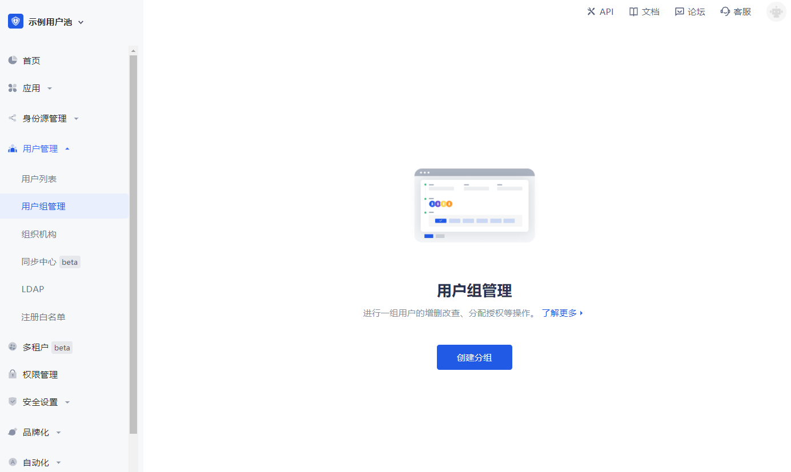The width and height of the screenshot is (791, 472).
Task: Click the 首页 pie chart icon
Action: coord(13,60)
